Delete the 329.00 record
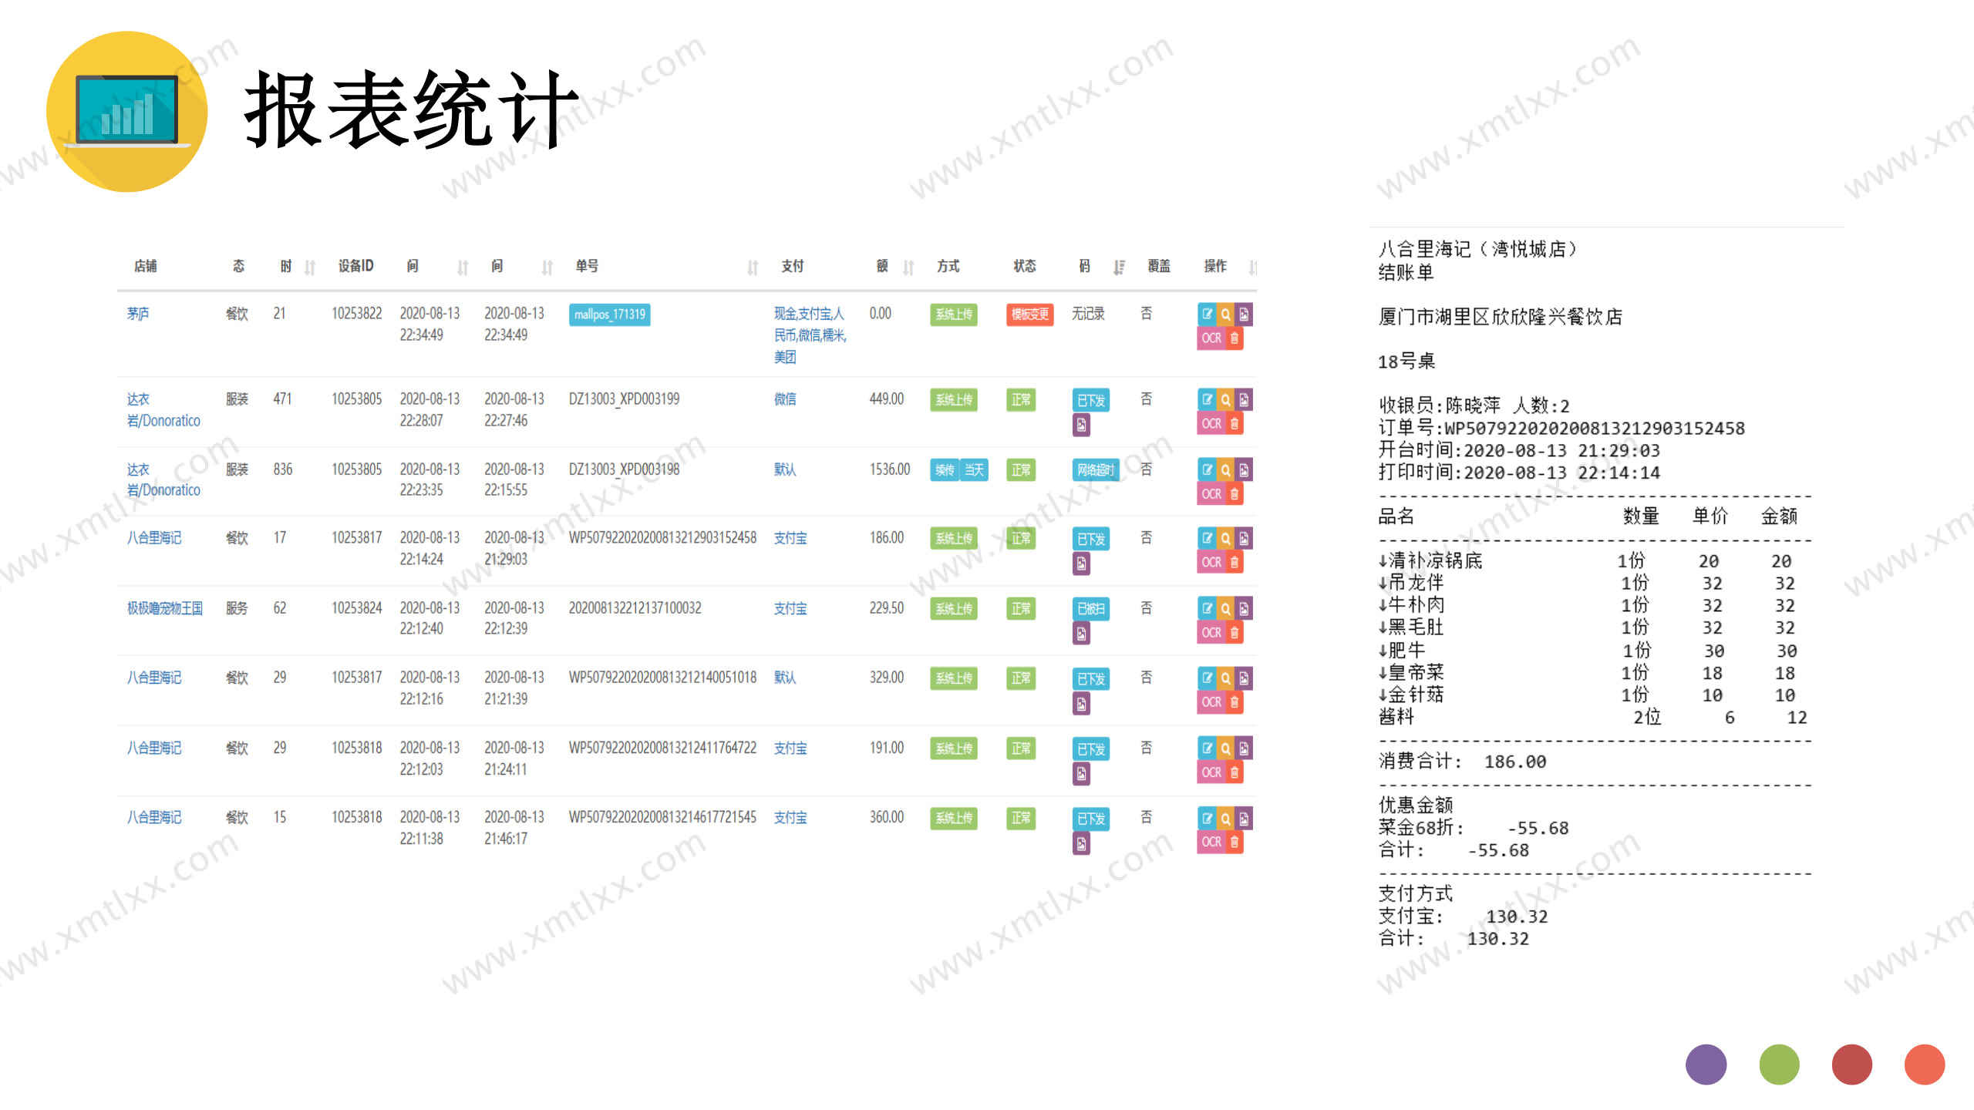 pos(1235,702)
